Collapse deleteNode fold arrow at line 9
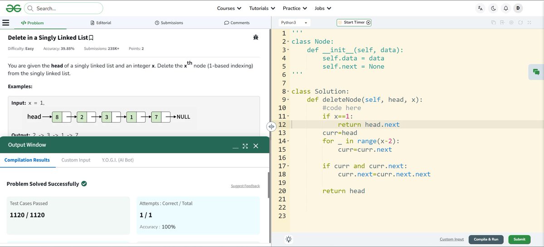Image resolution: width=544 pixels, height=247 pixels. point(288,100)
